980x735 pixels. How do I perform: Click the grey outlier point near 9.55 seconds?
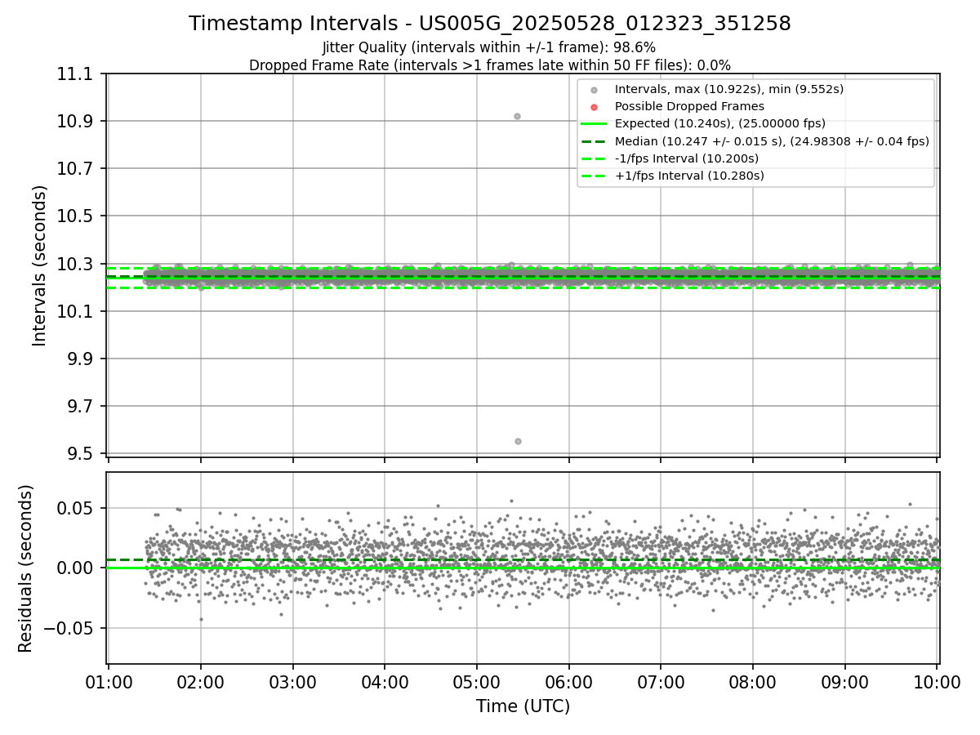coord(518,441)
